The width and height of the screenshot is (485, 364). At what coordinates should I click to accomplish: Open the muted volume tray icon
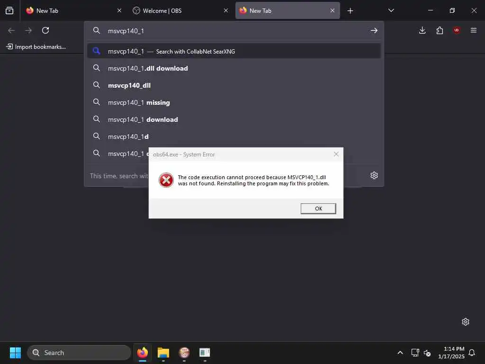pyautogui.click(x=427, y=353)
